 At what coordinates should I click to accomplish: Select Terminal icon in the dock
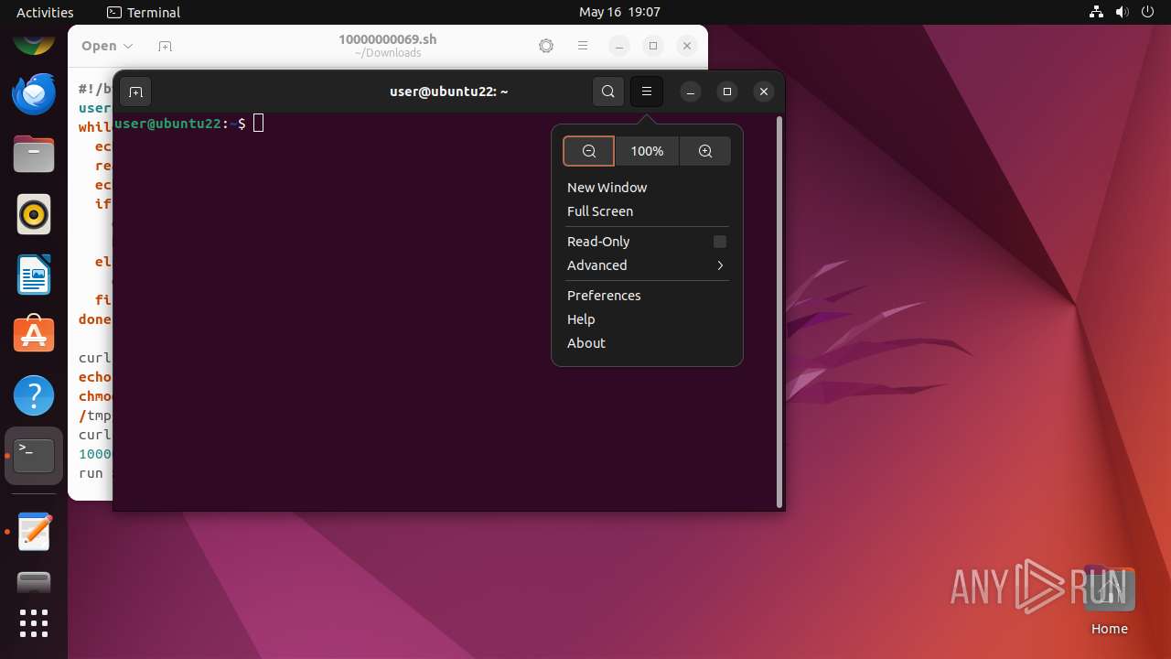[34, 456]
